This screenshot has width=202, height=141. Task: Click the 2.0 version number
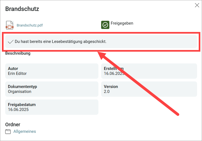107,92
